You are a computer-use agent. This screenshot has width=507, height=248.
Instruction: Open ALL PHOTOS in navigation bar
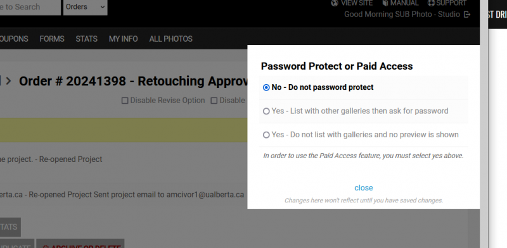[170, 39]
